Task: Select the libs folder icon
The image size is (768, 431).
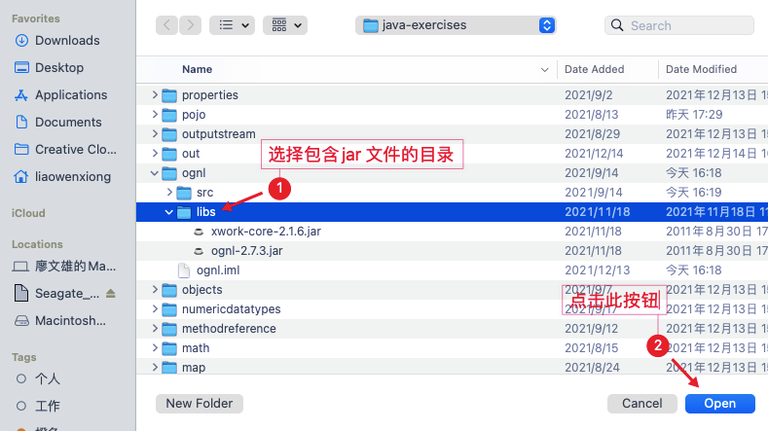Action: (184, 212)
